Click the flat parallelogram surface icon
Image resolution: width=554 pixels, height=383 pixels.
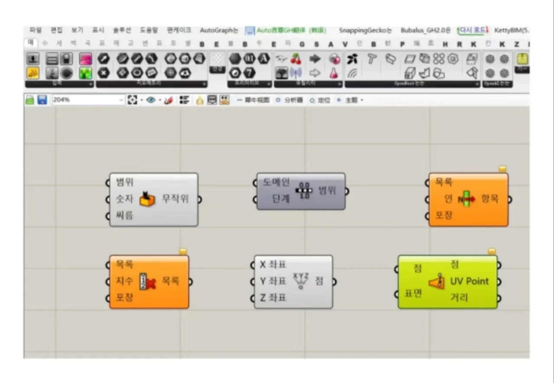point(410,59)
